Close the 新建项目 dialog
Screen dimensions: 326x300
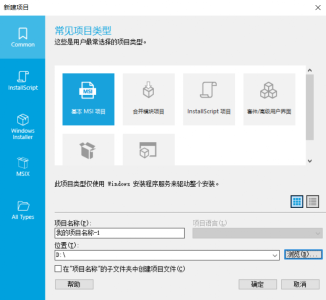pos(317,7)
